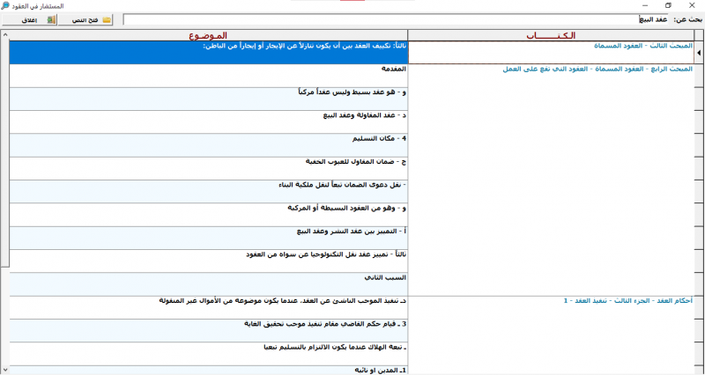Select the book cell المبحث الثالث - العقود المسماة
Image resolution: width=705 pixels, height=375 pixels.
tap(551, 53)
